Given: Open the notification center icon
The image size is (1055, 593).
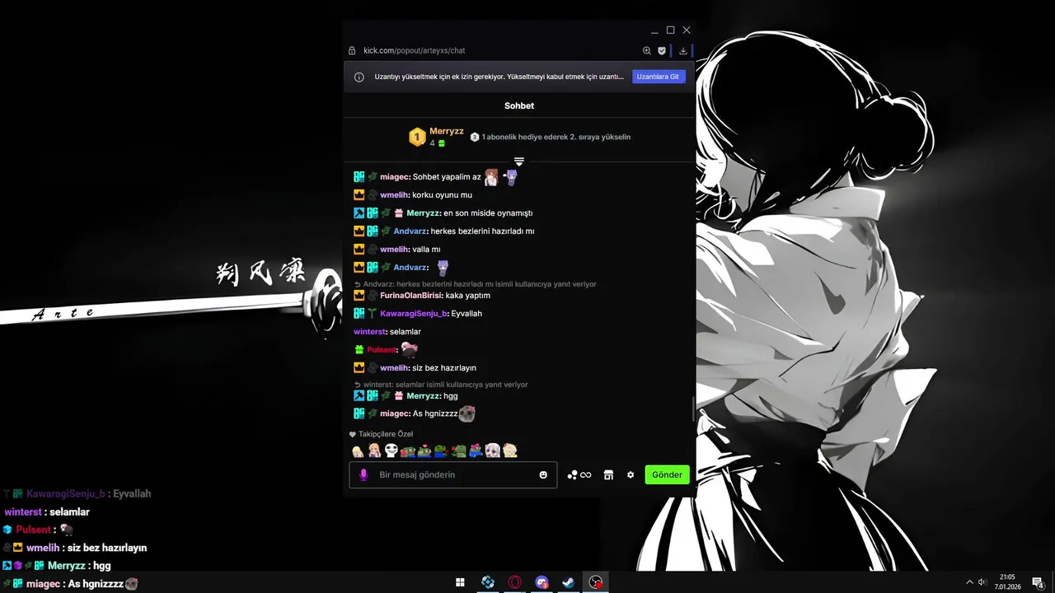Looking at the screenshot, I should pos(1038,582).
